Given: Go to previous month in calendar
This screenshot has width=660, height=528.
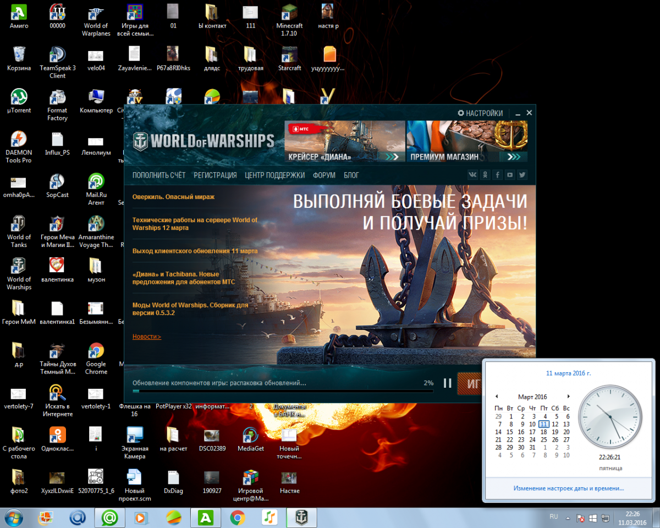Looking at the screenshot, I should pyautogui.click(x=497, y=397).
